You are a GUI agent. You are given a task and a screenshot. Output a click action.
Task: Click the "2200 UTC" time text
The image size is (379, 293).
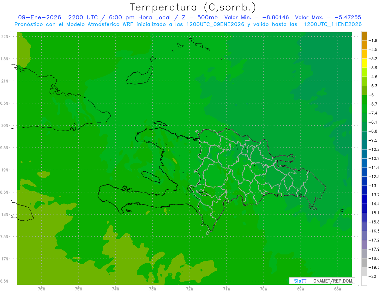pos(83,17)
